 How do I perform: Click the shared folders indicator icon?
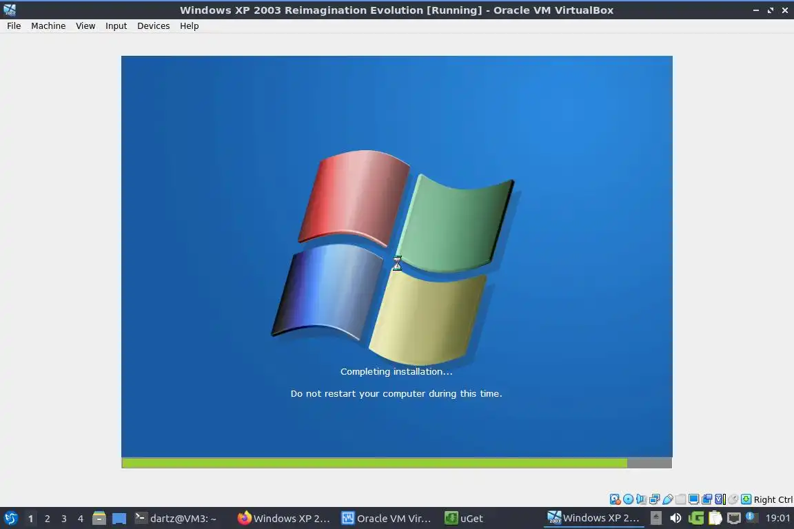pos(680,499)
